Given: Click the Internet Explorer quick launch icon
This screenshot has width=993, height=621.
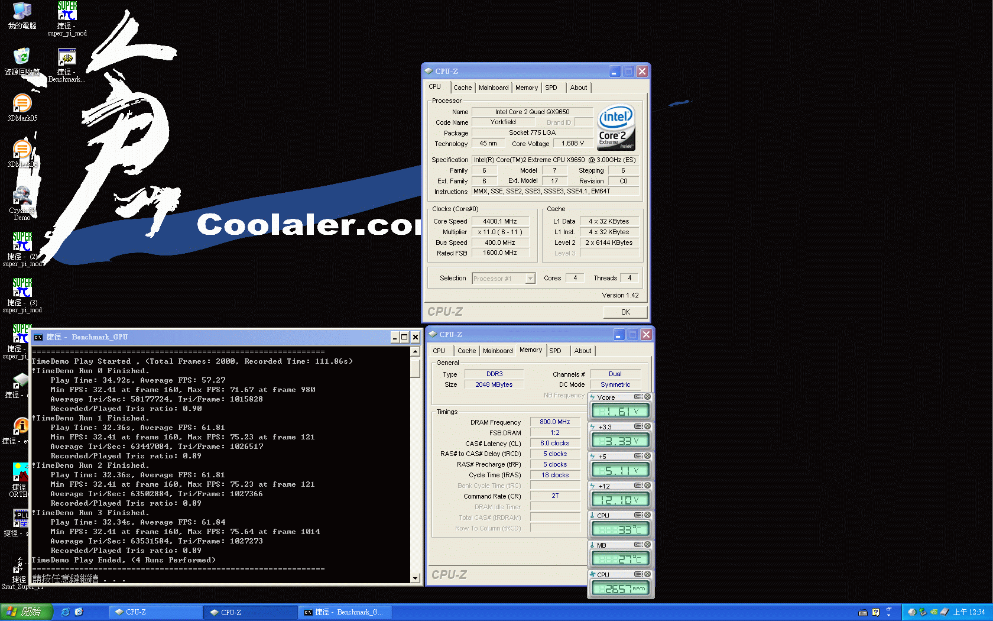Looking at the screenshot, I should [x=65, y=612].
